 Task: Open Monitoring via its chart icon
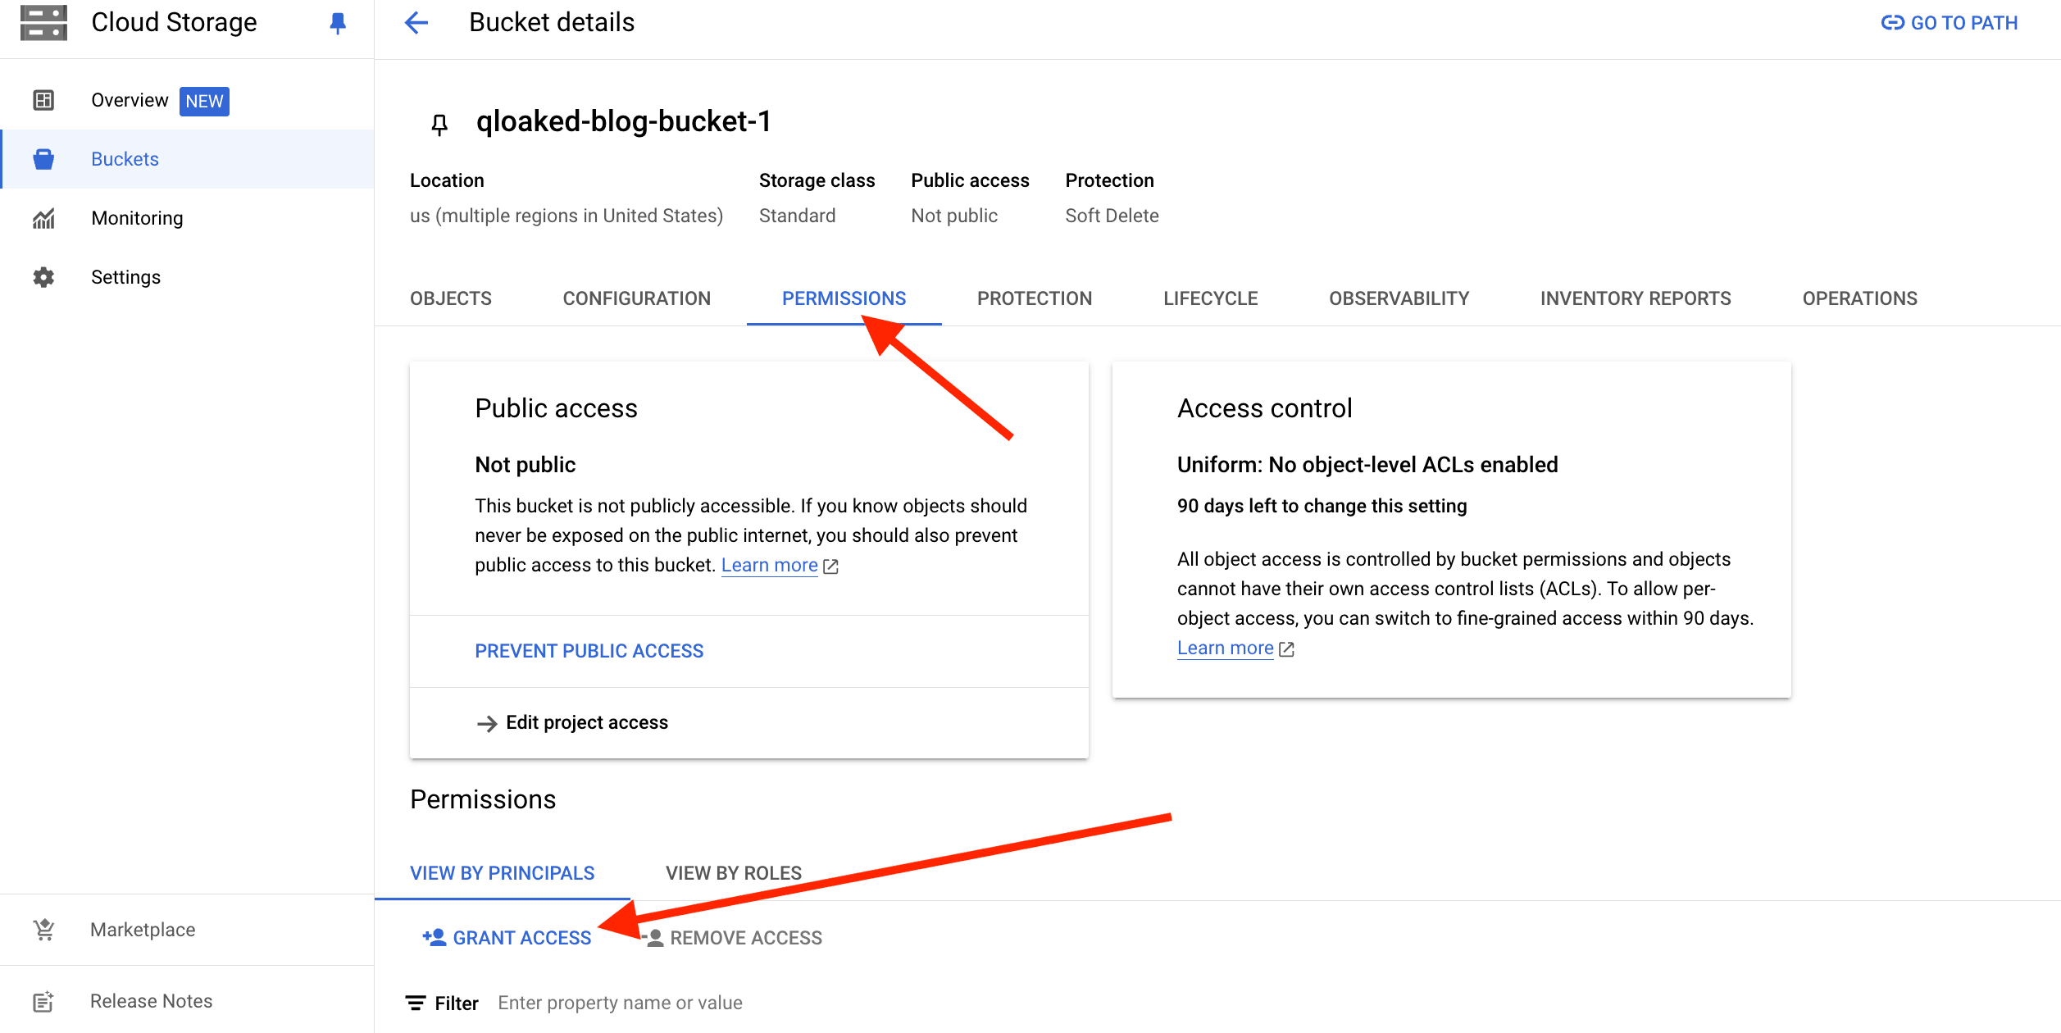tap(43, 218)
